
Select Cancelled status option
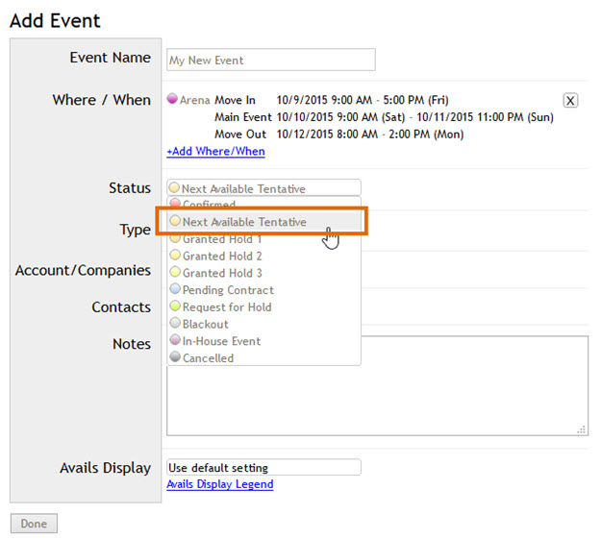point(208,358)
